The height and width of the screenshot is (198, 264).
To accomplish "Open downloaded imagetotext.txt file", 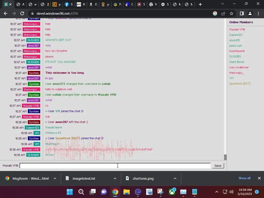I will pyautogui.click(x=81, y=178).
